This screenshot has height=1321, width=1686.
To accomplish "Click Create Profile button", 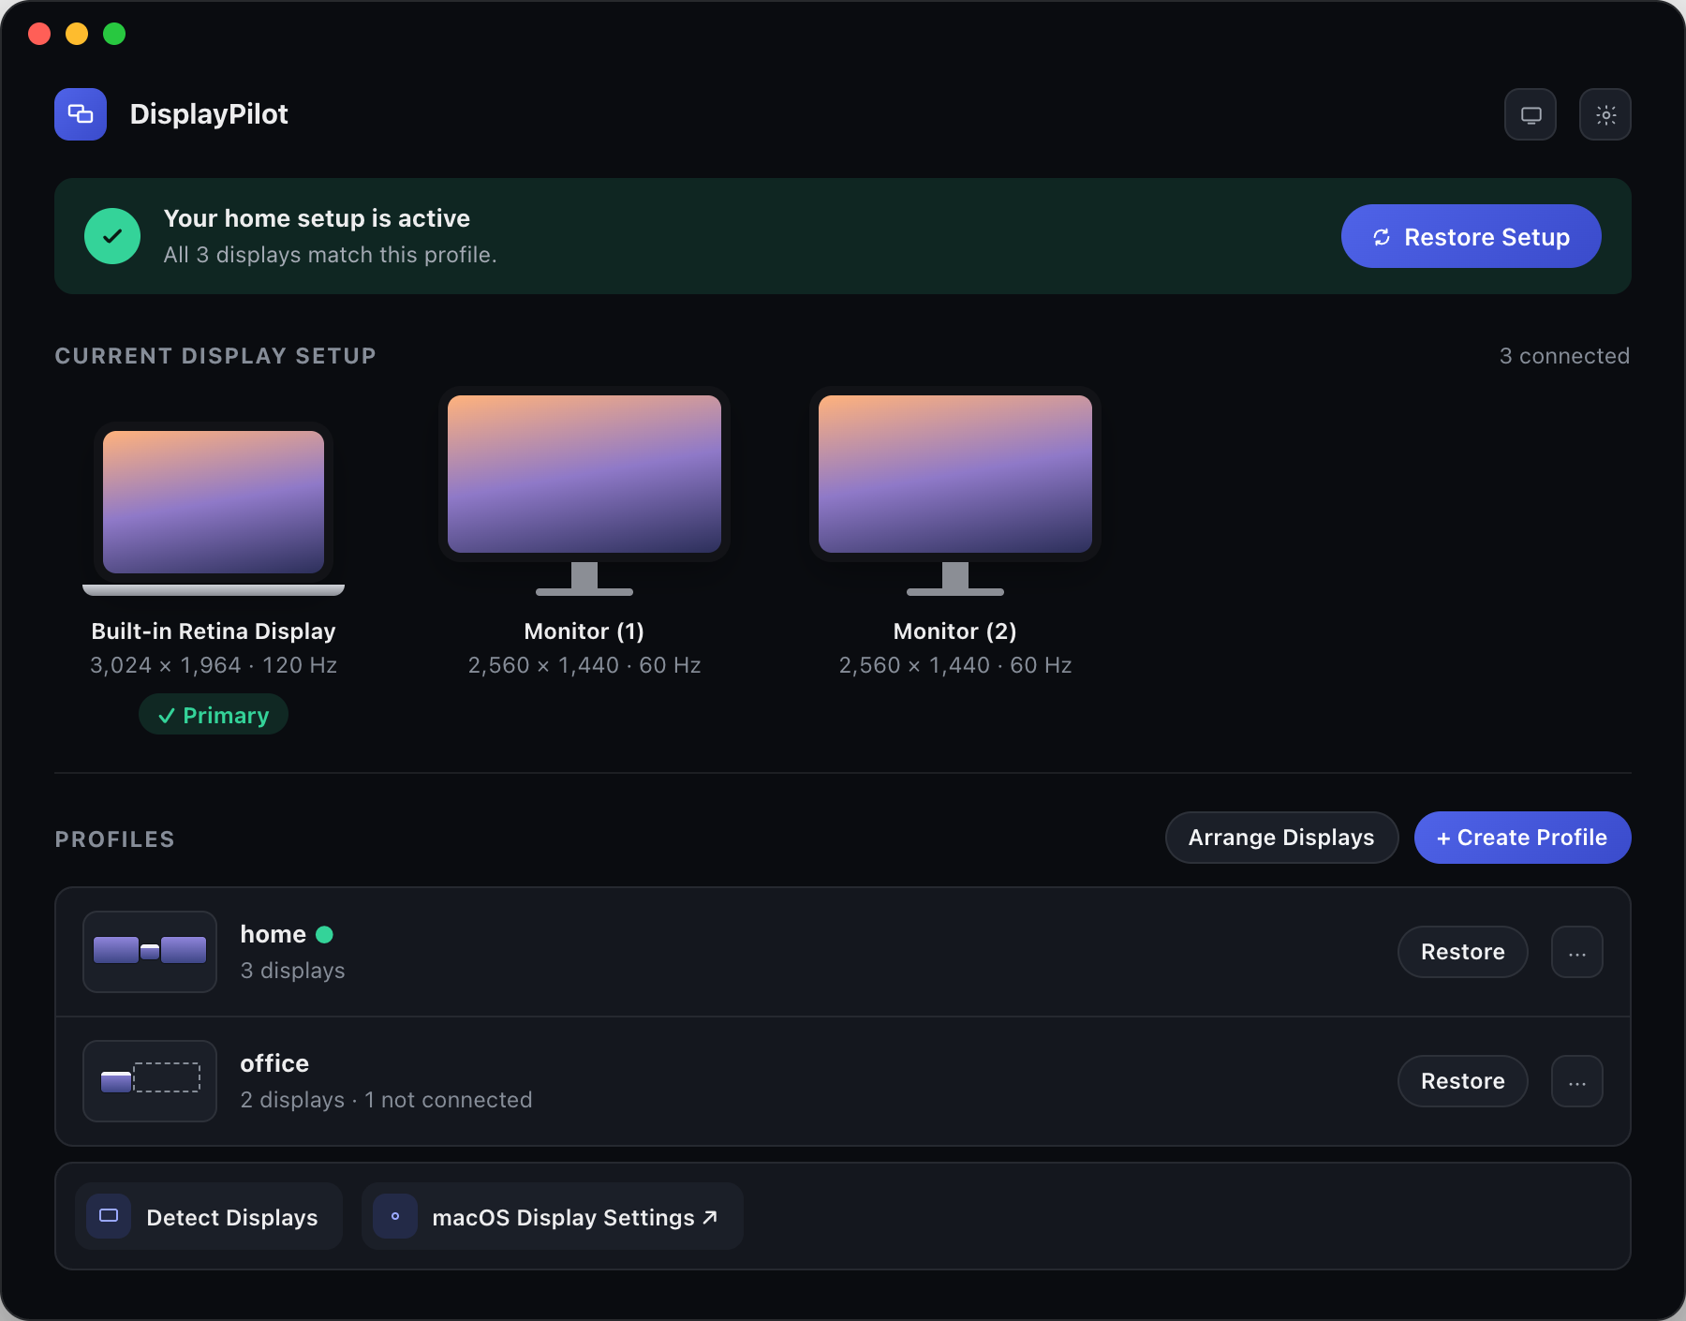I will tap(1522, 838).
